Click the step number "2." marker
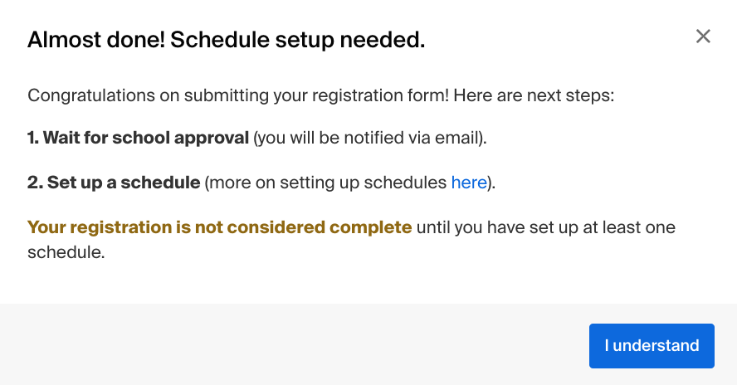This screenshot has width=737, height=385. 35,183
